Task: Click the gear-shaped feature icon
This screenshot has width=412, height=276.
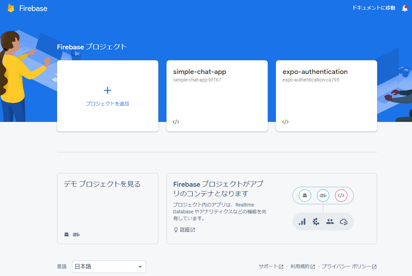Action: [x=316, y=222]
